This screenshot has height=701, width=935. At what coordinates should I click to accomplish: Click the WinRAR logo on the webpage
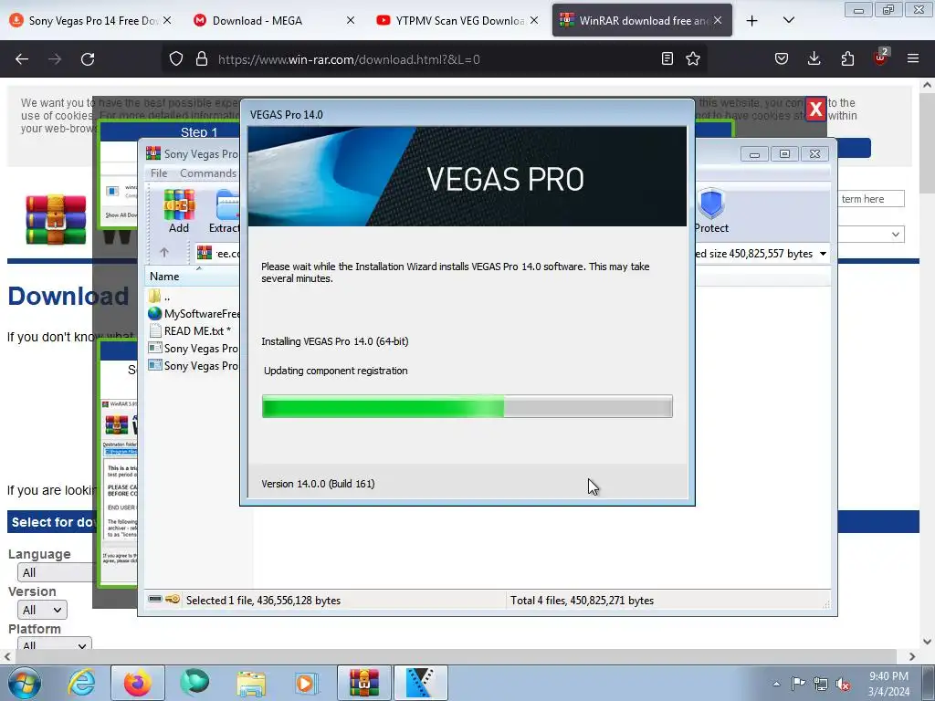56,219
